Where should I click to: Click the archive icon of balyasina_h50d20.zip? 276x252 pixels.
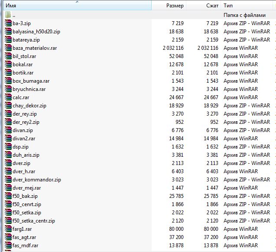[x=8, y=32]
